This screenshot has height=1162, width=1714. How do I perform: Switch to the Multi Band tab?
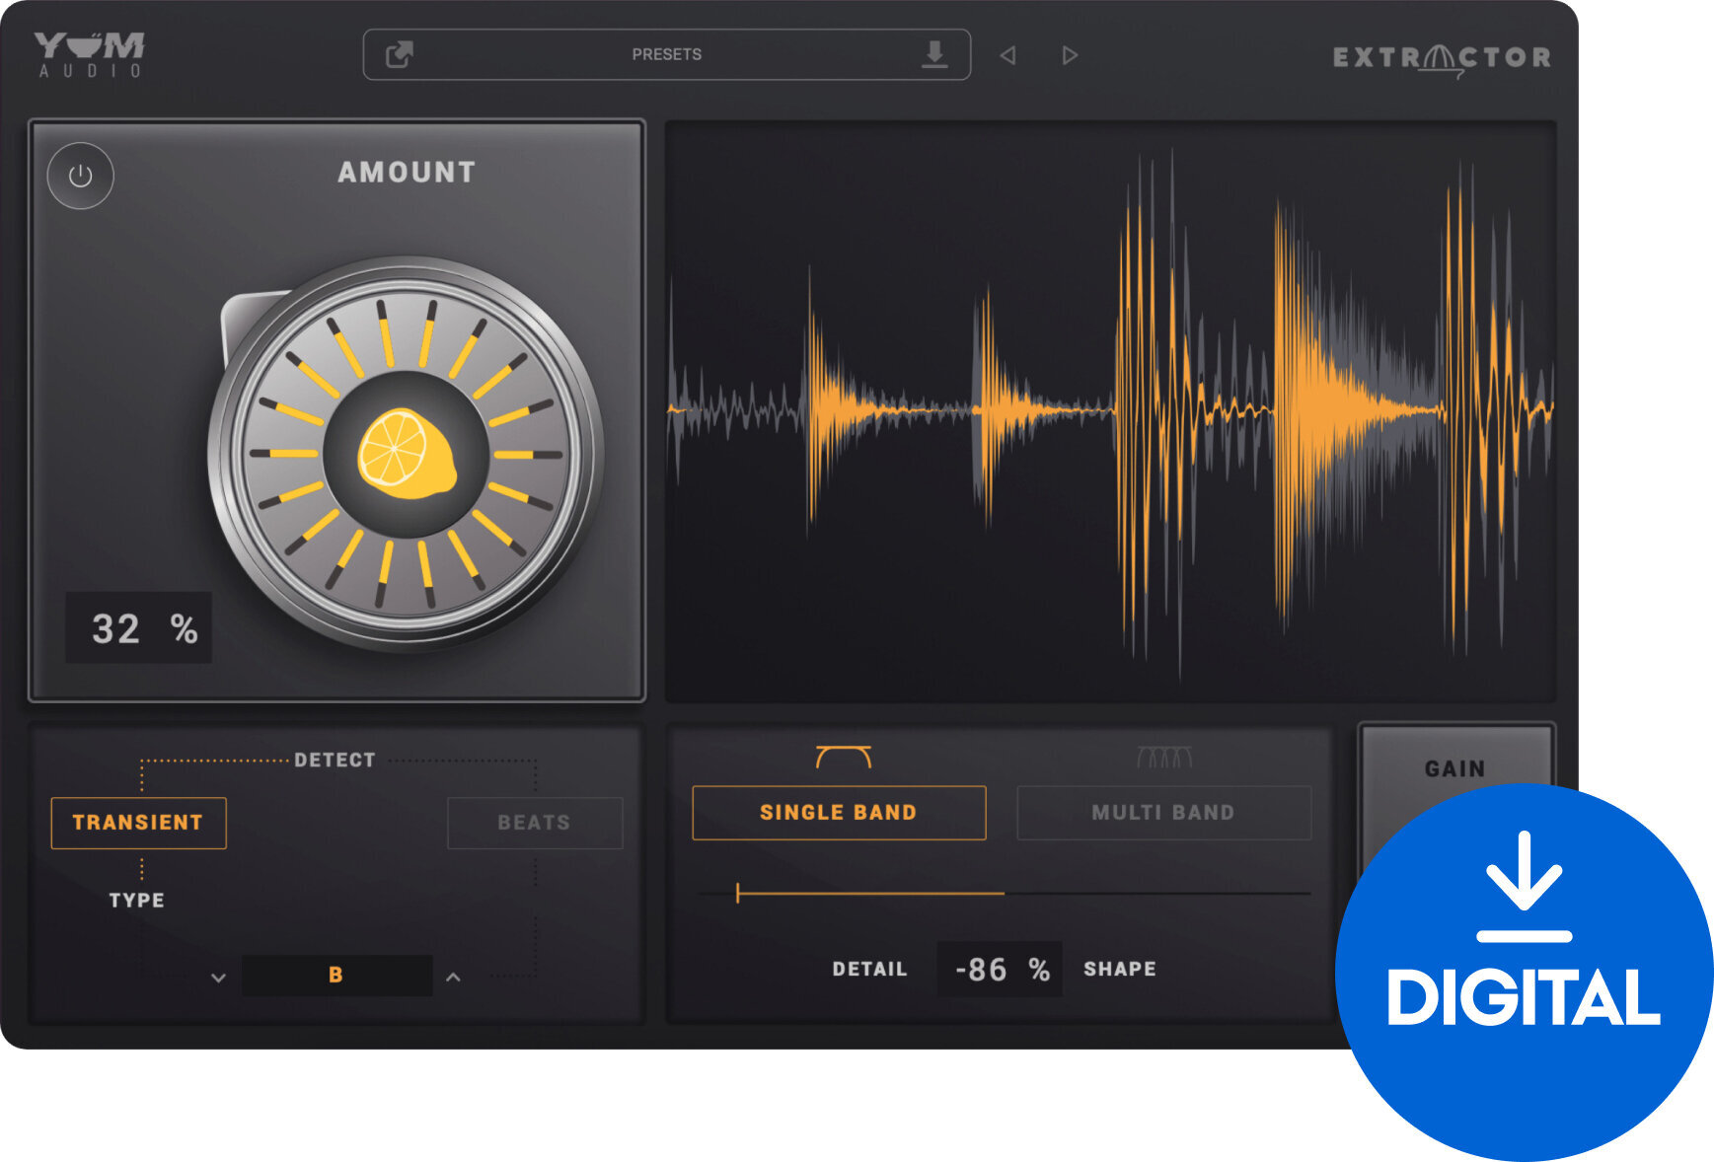tap(1163, 812)
